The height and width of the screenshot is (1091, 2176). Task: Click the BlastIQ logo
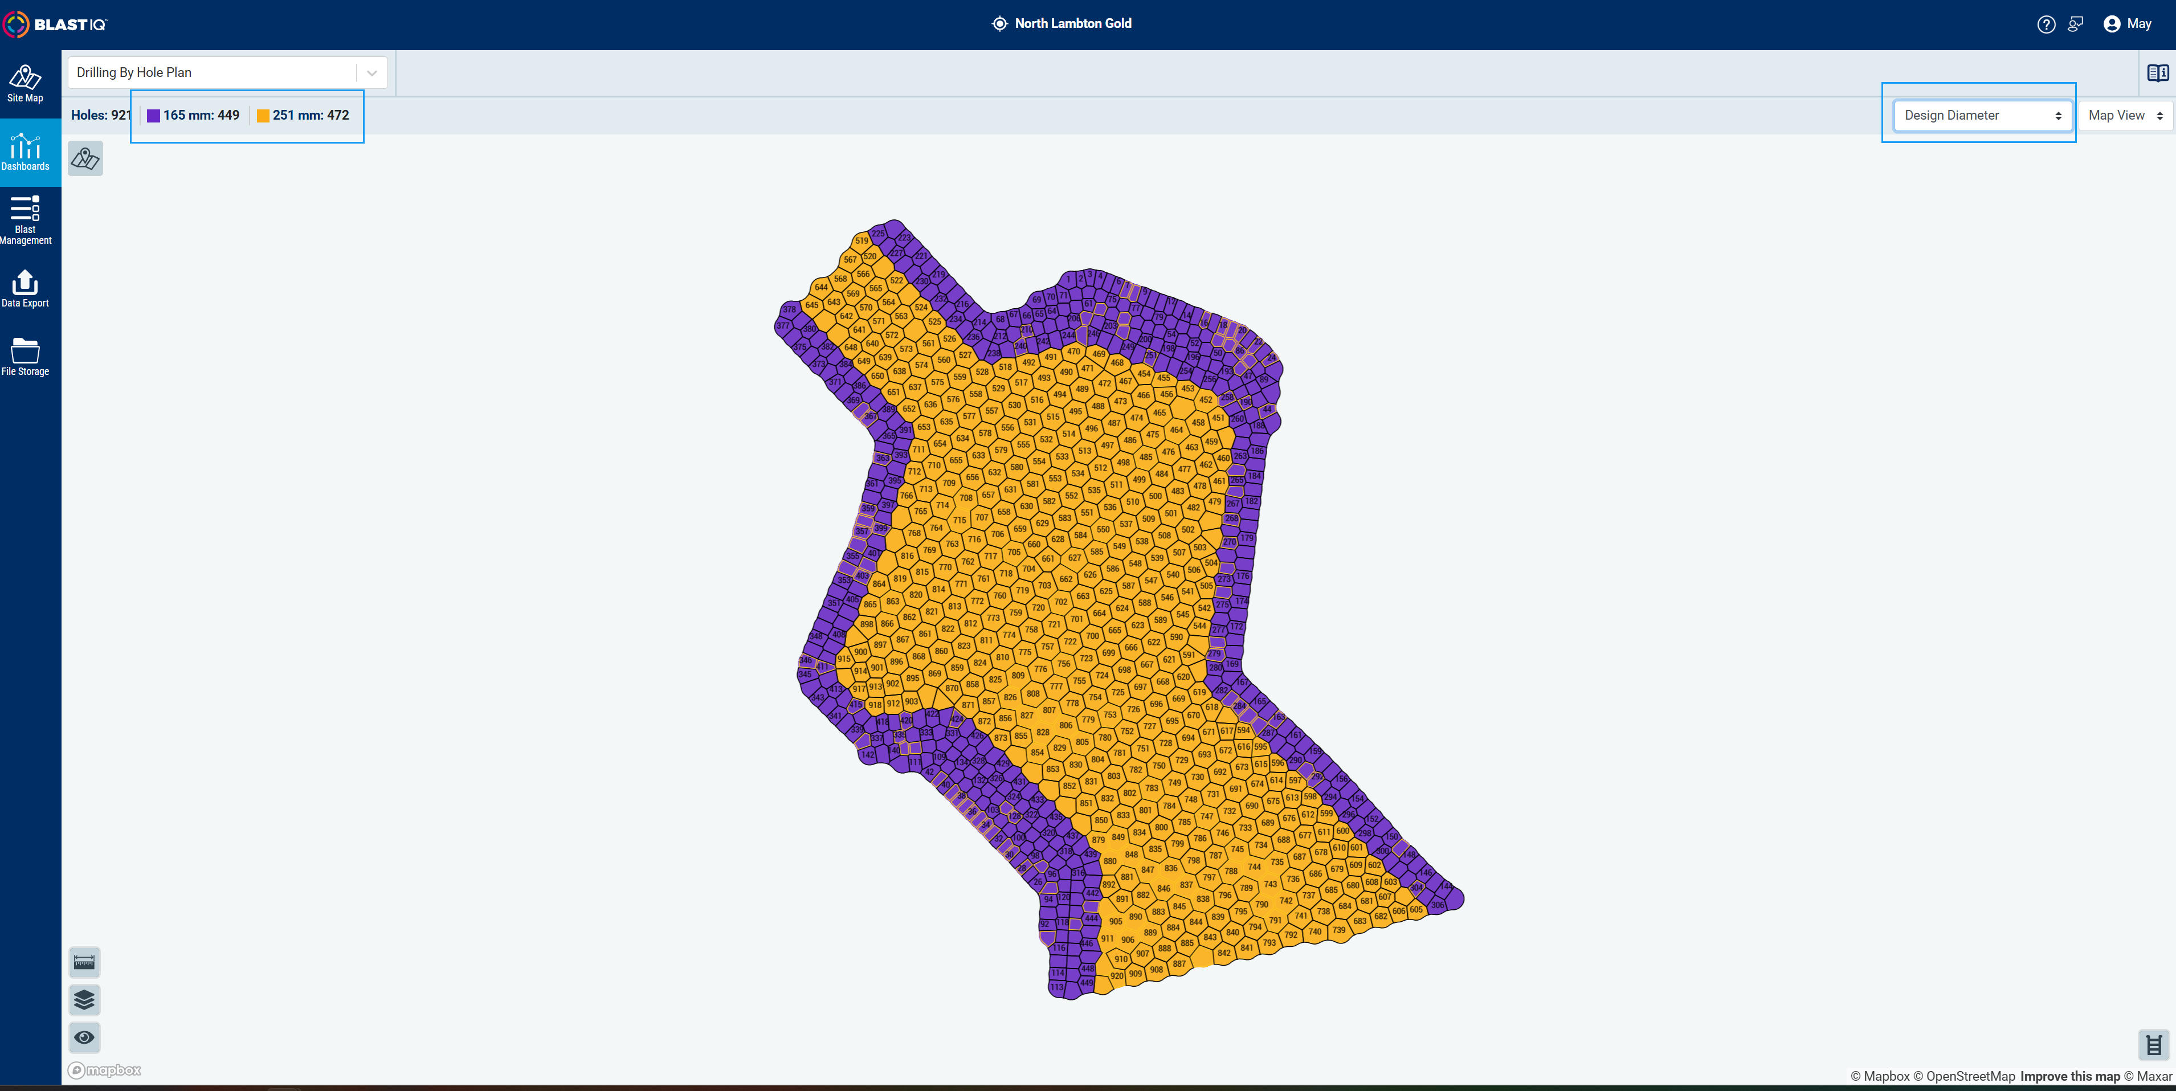coord(56,24)
